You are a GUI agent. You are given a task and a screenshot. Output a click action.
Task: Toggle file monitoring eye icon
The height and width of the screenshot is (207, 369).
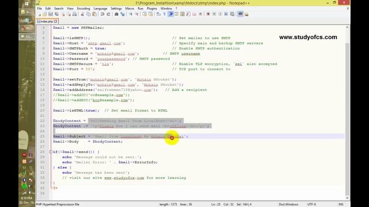pos(200,14)
